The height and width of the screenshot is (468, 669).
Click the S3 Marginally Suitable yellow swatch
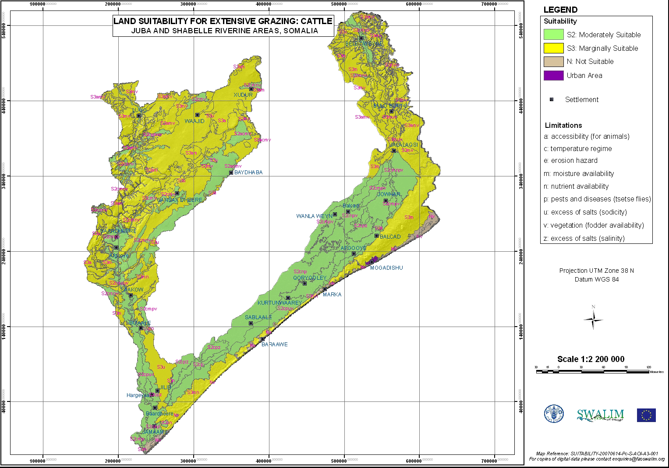point(553,48)
